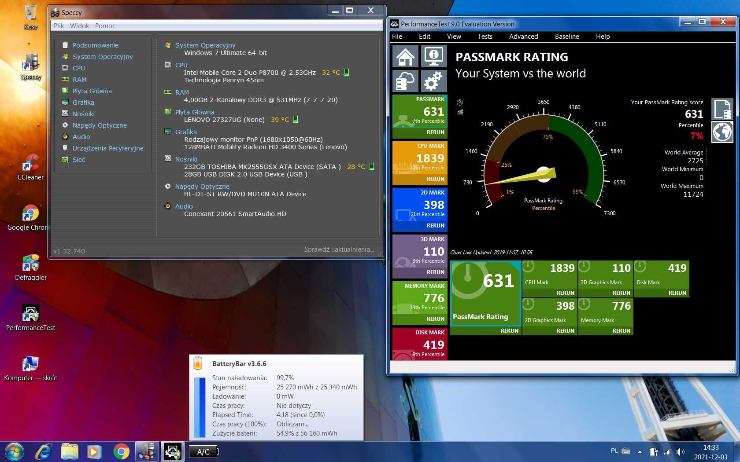Open Komputer — skrót desktop shortcut
Viewport: 740px width, 462px height.
click(30, 368)
